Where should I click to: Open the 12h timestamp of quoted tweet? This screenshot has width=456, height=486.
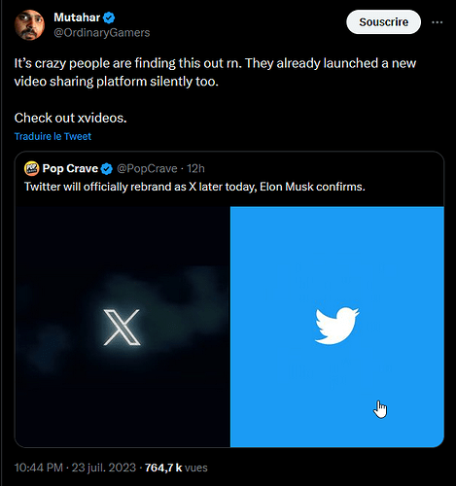click(x=195, y=168)
